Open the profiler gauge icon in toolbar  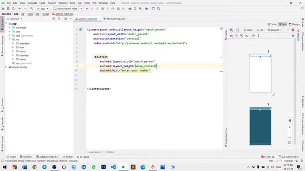(x=113, y=9)
